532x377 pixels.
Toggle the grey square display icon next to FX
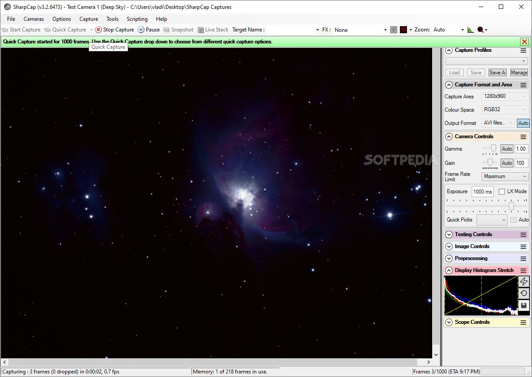point(394,30)
